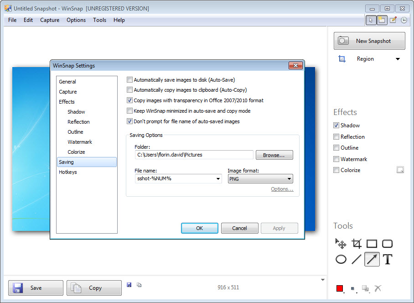Open the Help menu

119,20
